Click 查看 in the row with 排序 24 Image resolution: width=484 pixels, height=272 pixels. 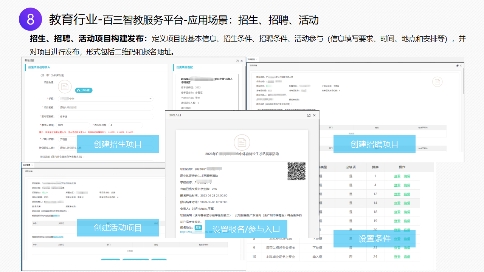pyautogui.click(x=397, y=257)
